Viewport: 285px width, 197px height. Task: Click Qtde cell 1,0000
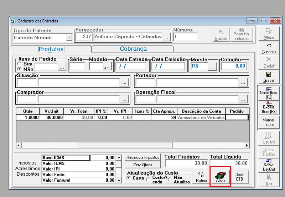point(28,117)
